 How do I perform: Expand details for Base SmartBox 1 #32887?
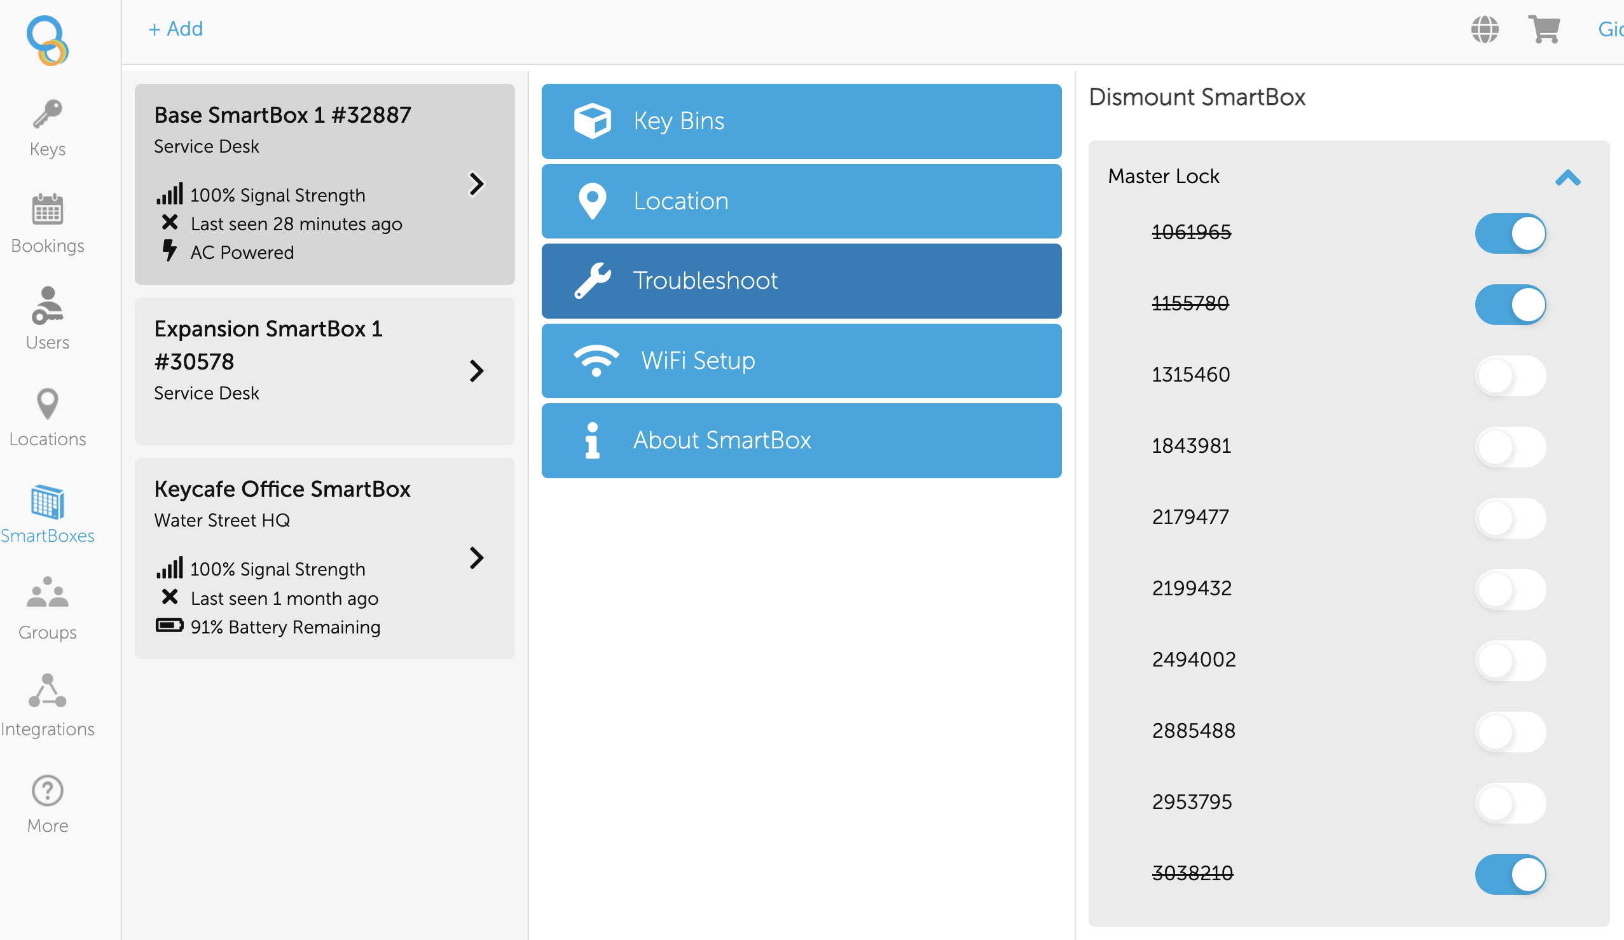coord(477,184)
